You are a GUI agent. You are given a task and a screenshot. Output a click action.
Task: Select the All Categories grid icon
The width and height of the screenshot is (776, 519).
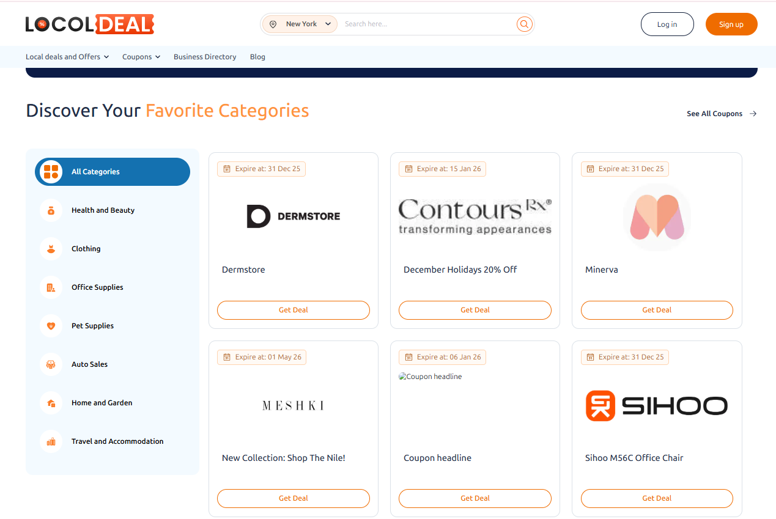[x=50, y=172]
